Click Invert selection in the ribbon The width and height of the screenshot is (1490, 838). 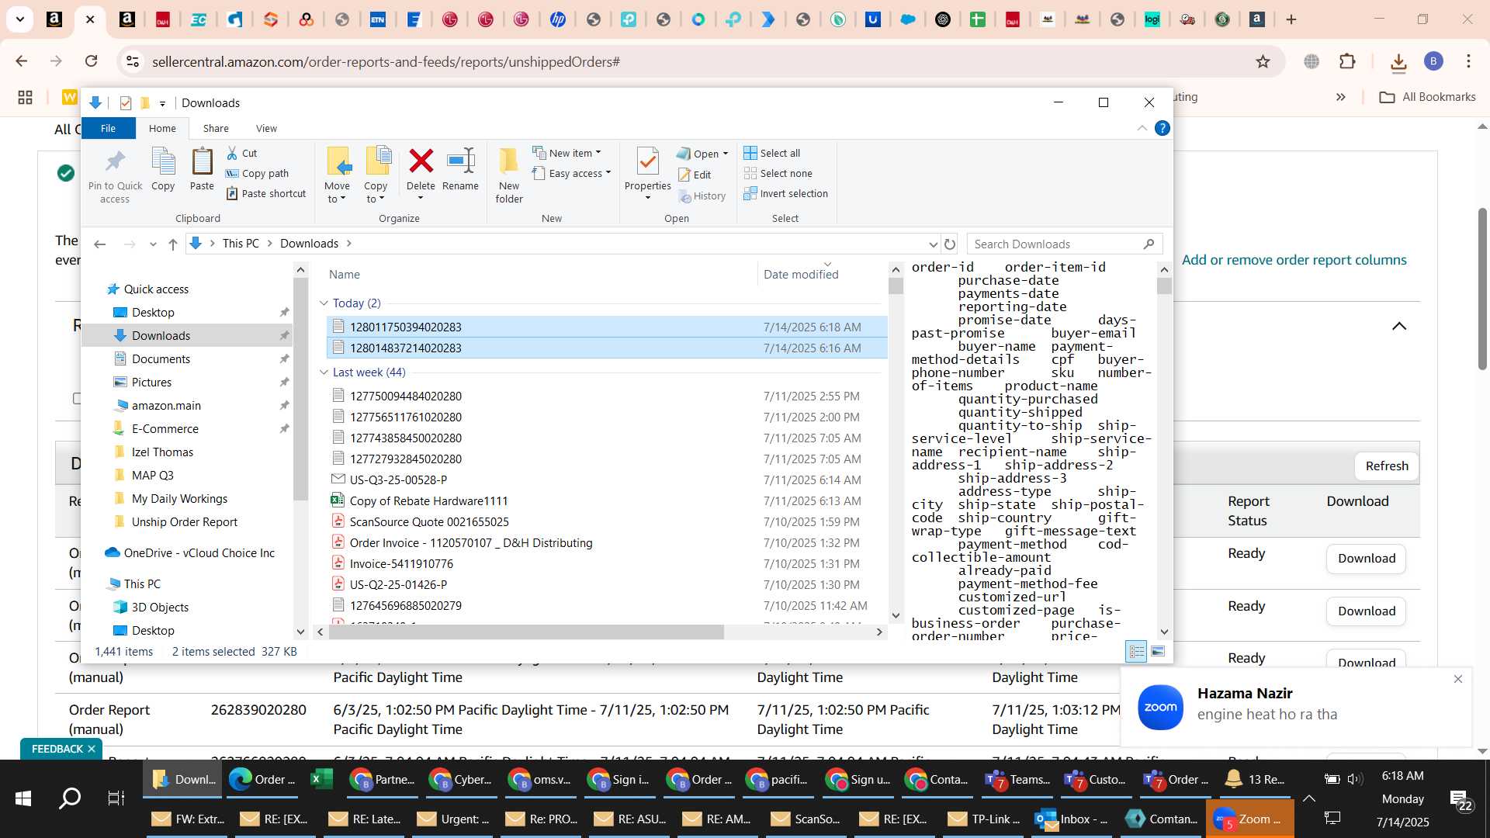pyautogui.click(x=786, y=193)
